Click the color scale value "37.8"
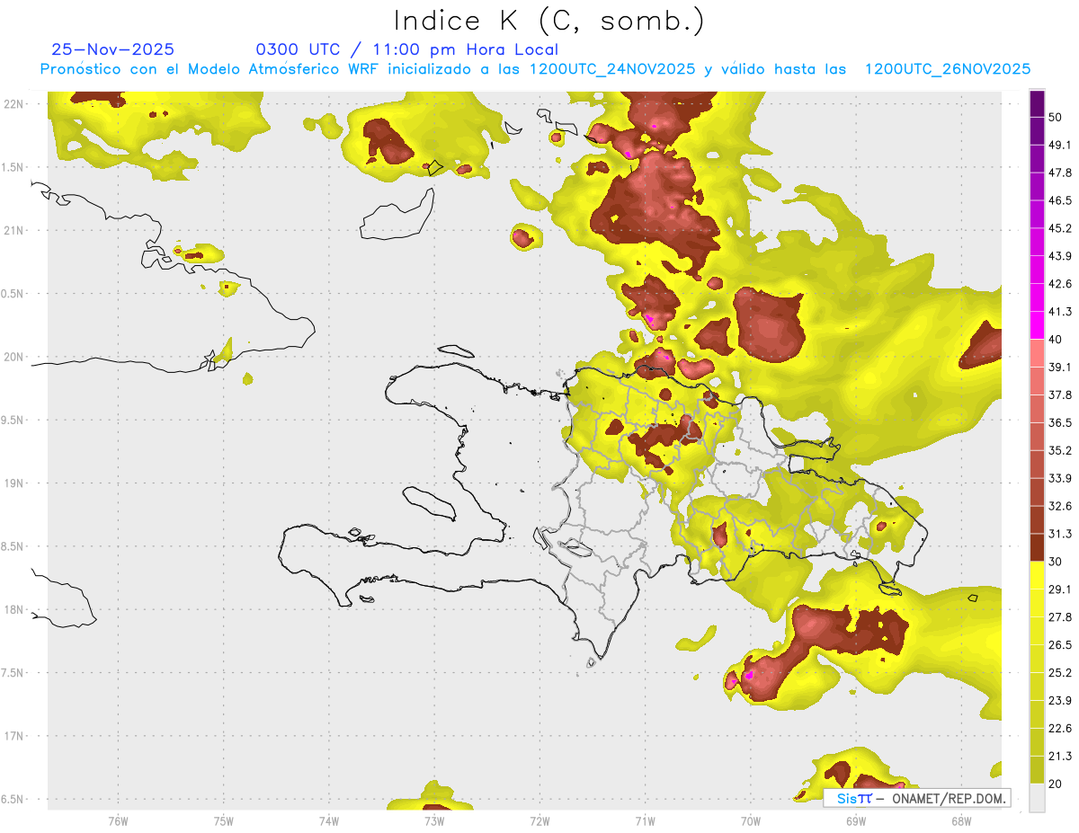 point(1060,394)
